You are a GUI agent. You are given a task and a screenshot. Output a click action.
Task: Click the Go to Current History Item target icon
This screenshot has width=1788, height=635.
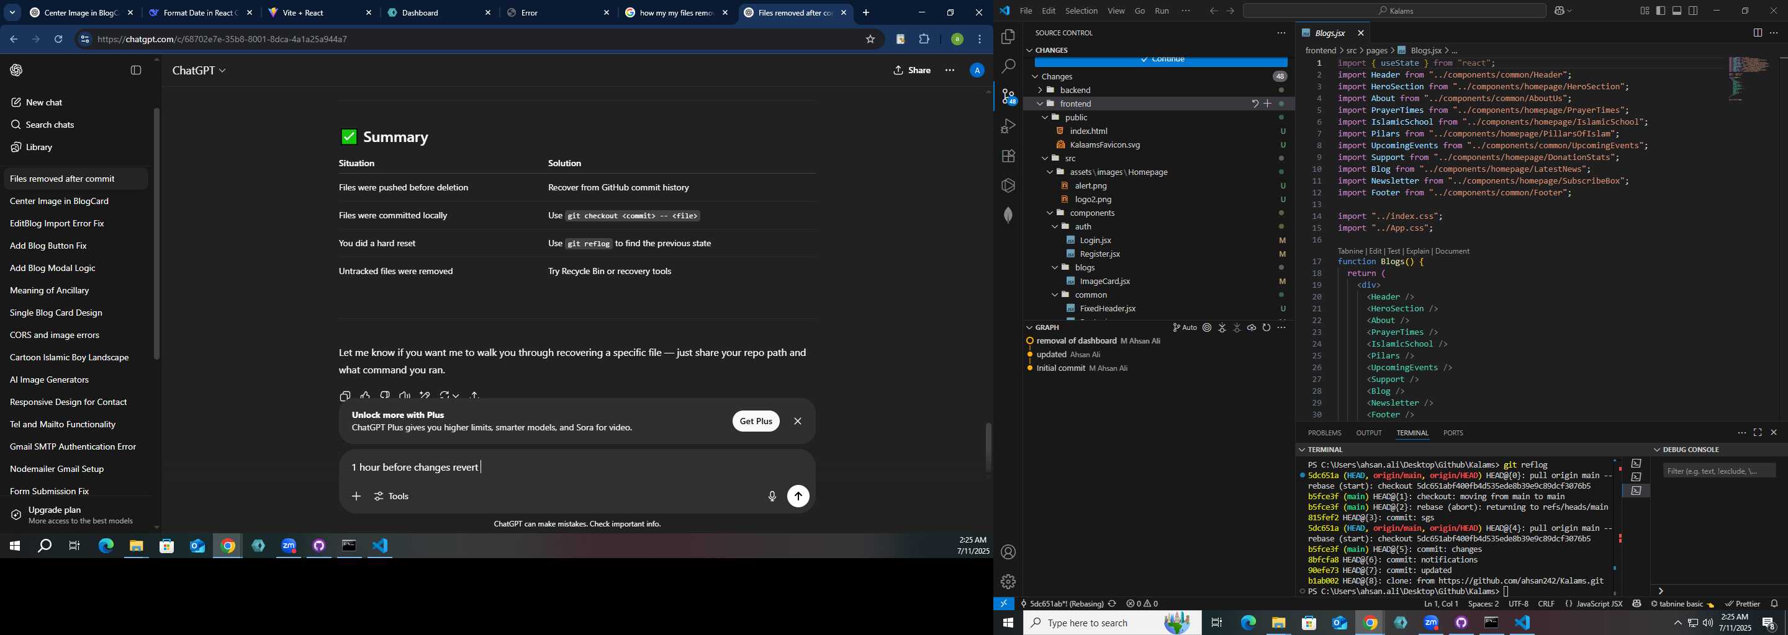1207,328
